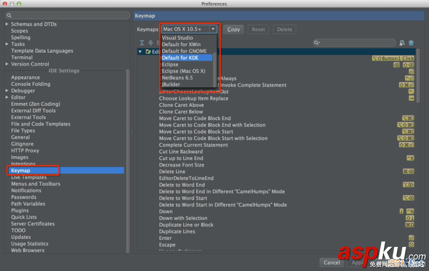Choose NetBeans 6.5 keymap

pyautogui.click(x=187, y=78)
